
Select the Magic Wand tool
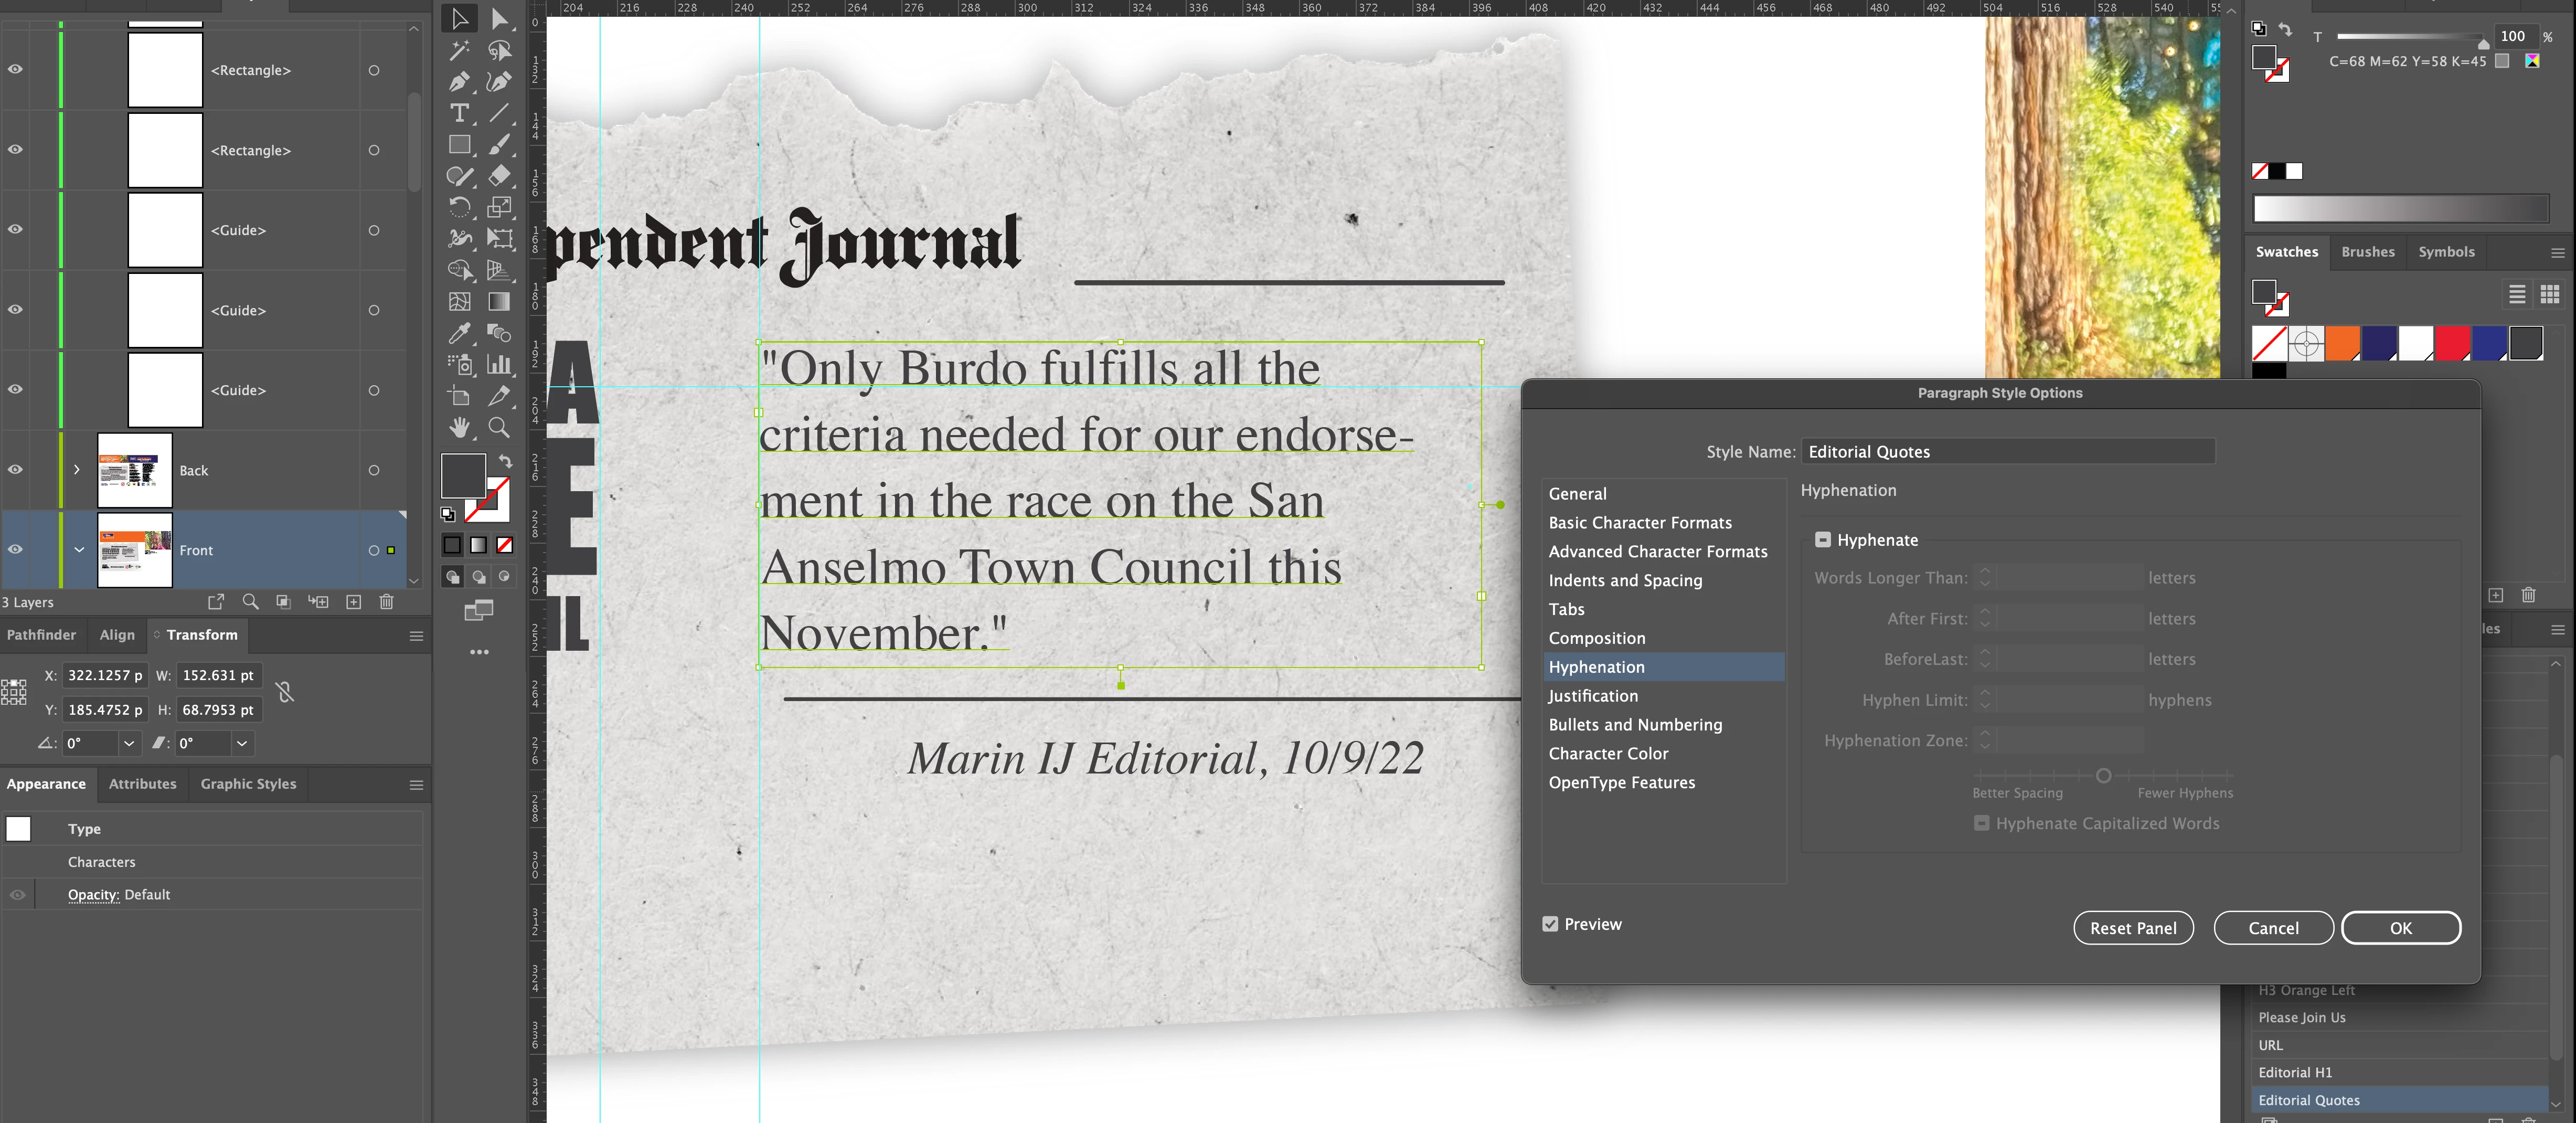459,50
